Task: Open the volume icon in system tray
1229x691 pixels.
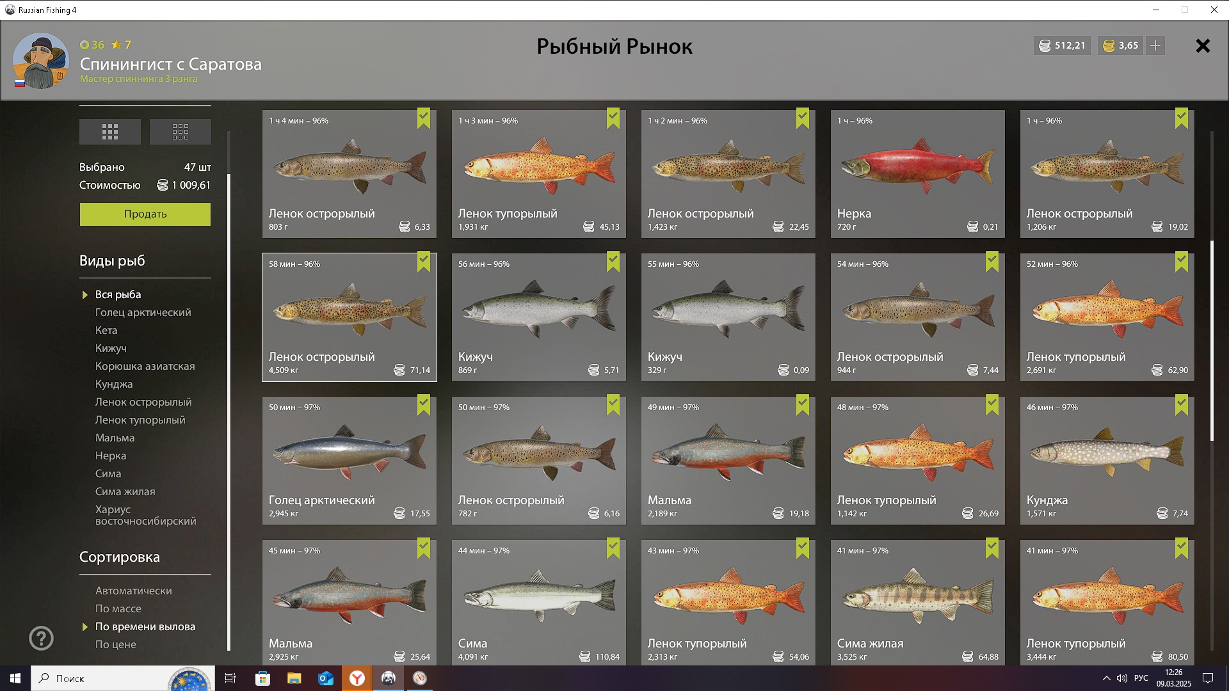Action: pyautogui.click(x=1121, y=678)
